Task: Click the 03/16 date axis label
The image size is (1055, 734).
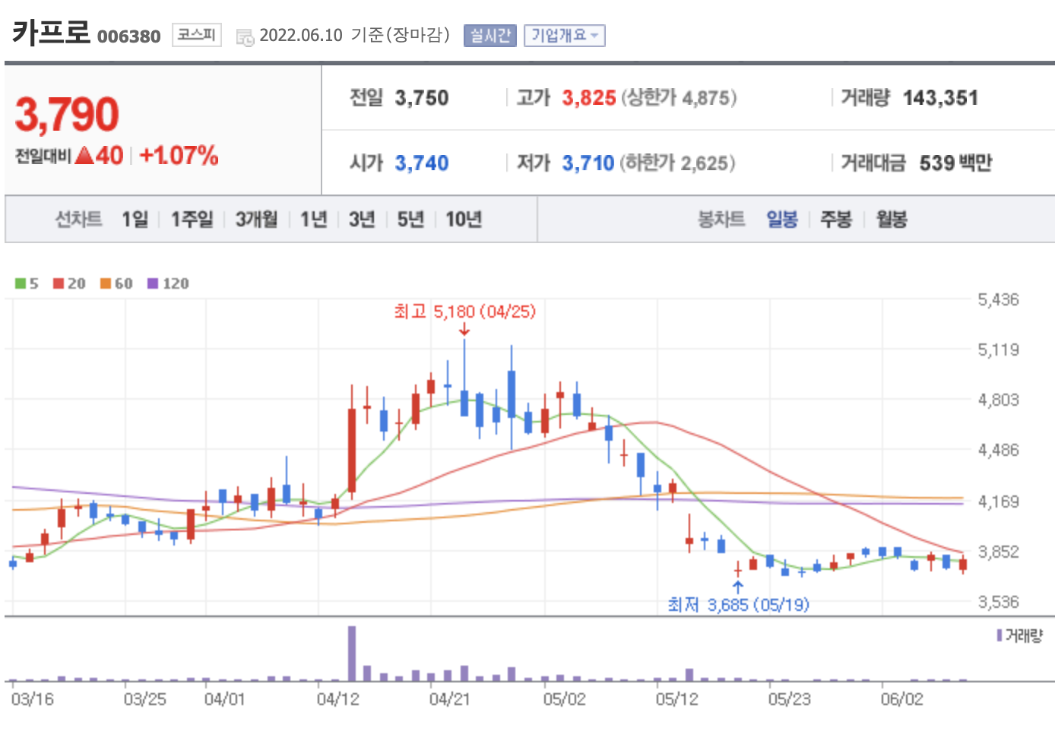Action: click(33, 699)
